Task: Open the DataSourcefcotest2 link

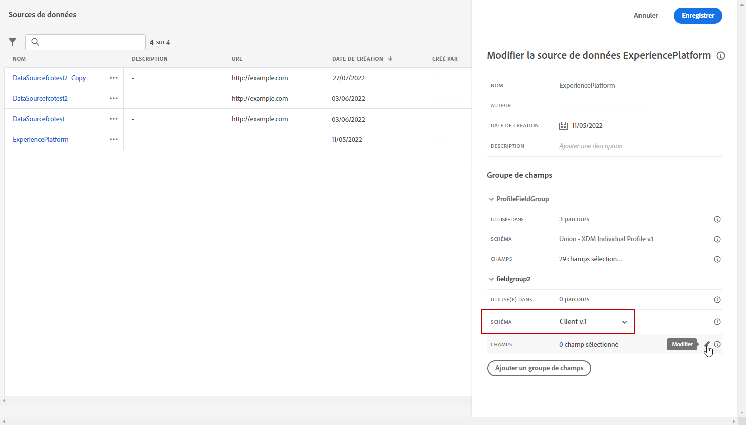Action: 40,98
